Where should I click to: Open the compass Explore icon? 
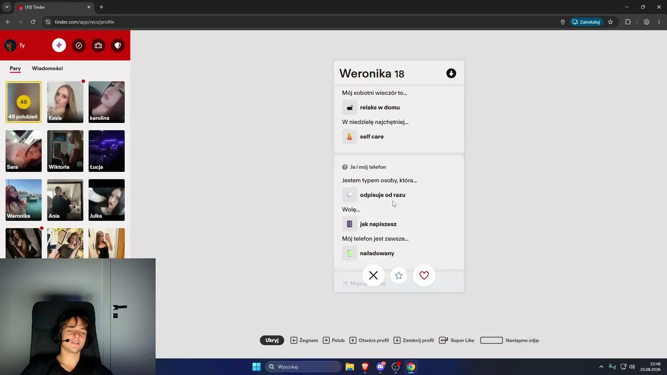pos(79,45)
